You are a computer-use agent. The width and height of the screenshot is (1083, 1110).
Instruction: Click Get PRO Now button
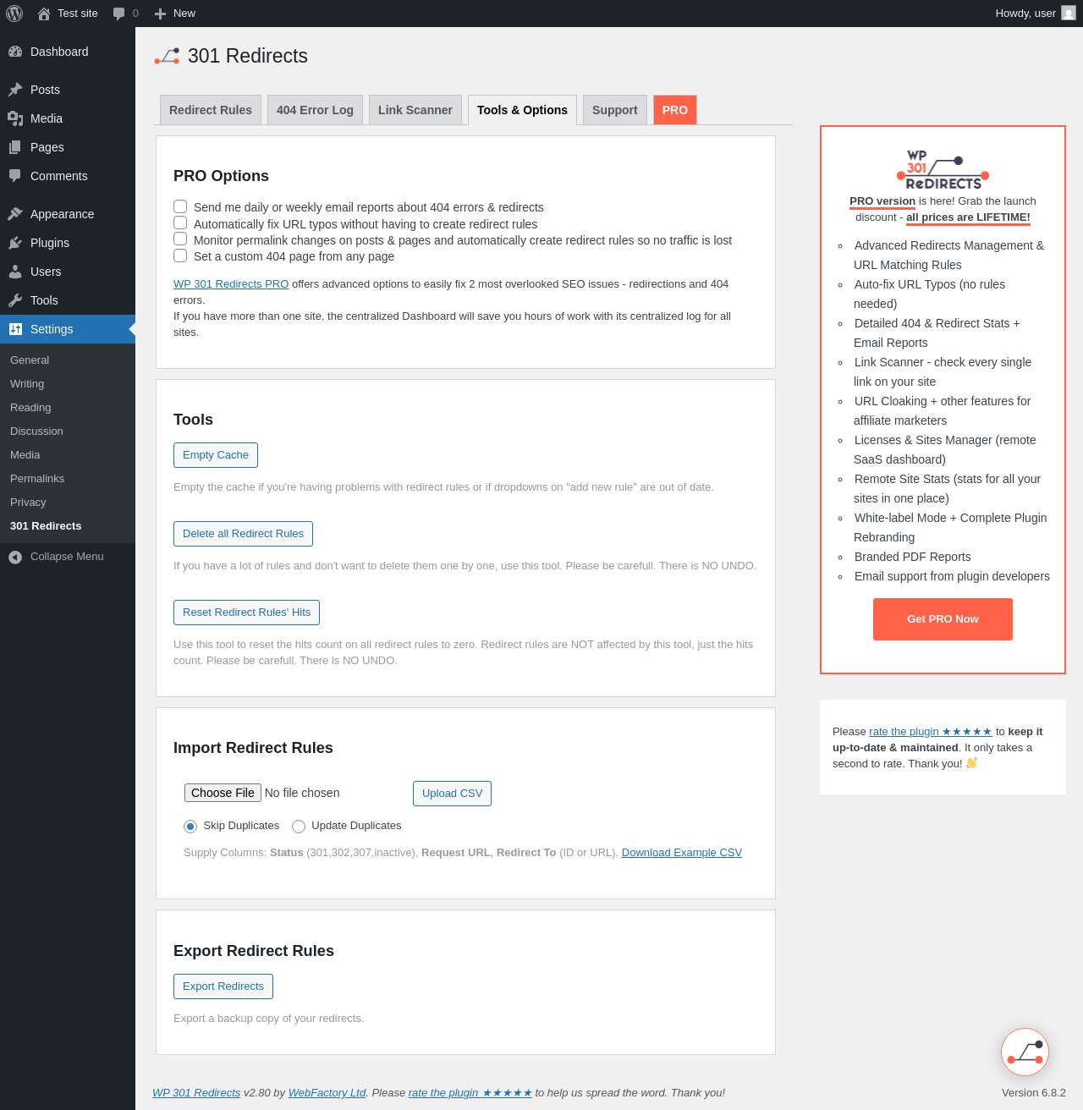(943, 619)
